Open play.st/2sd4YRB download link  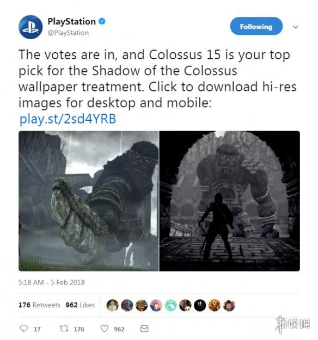tap(68, 119)
